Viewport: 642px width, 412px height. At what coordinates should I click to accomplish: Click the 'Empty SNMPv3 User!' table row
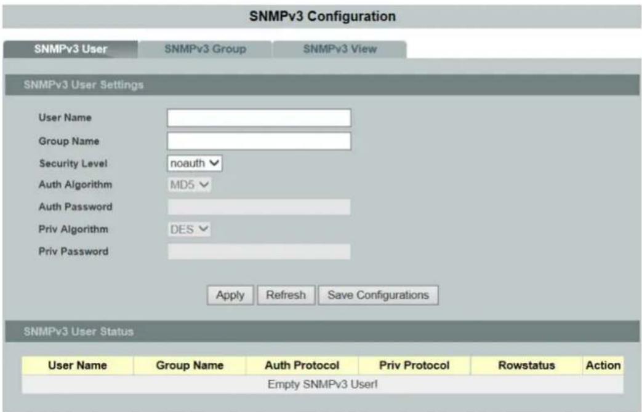pos(323,384)
